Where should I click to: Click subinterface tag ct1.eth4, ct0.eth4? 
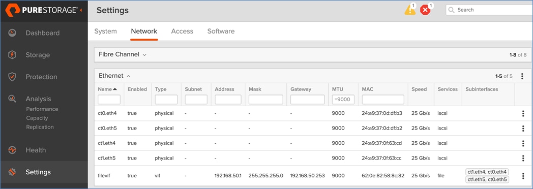click(487, 172)
